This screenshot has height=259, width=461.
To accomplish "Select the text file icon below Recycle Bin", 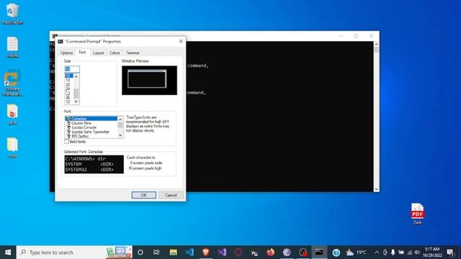I will (x=12, y=47).
